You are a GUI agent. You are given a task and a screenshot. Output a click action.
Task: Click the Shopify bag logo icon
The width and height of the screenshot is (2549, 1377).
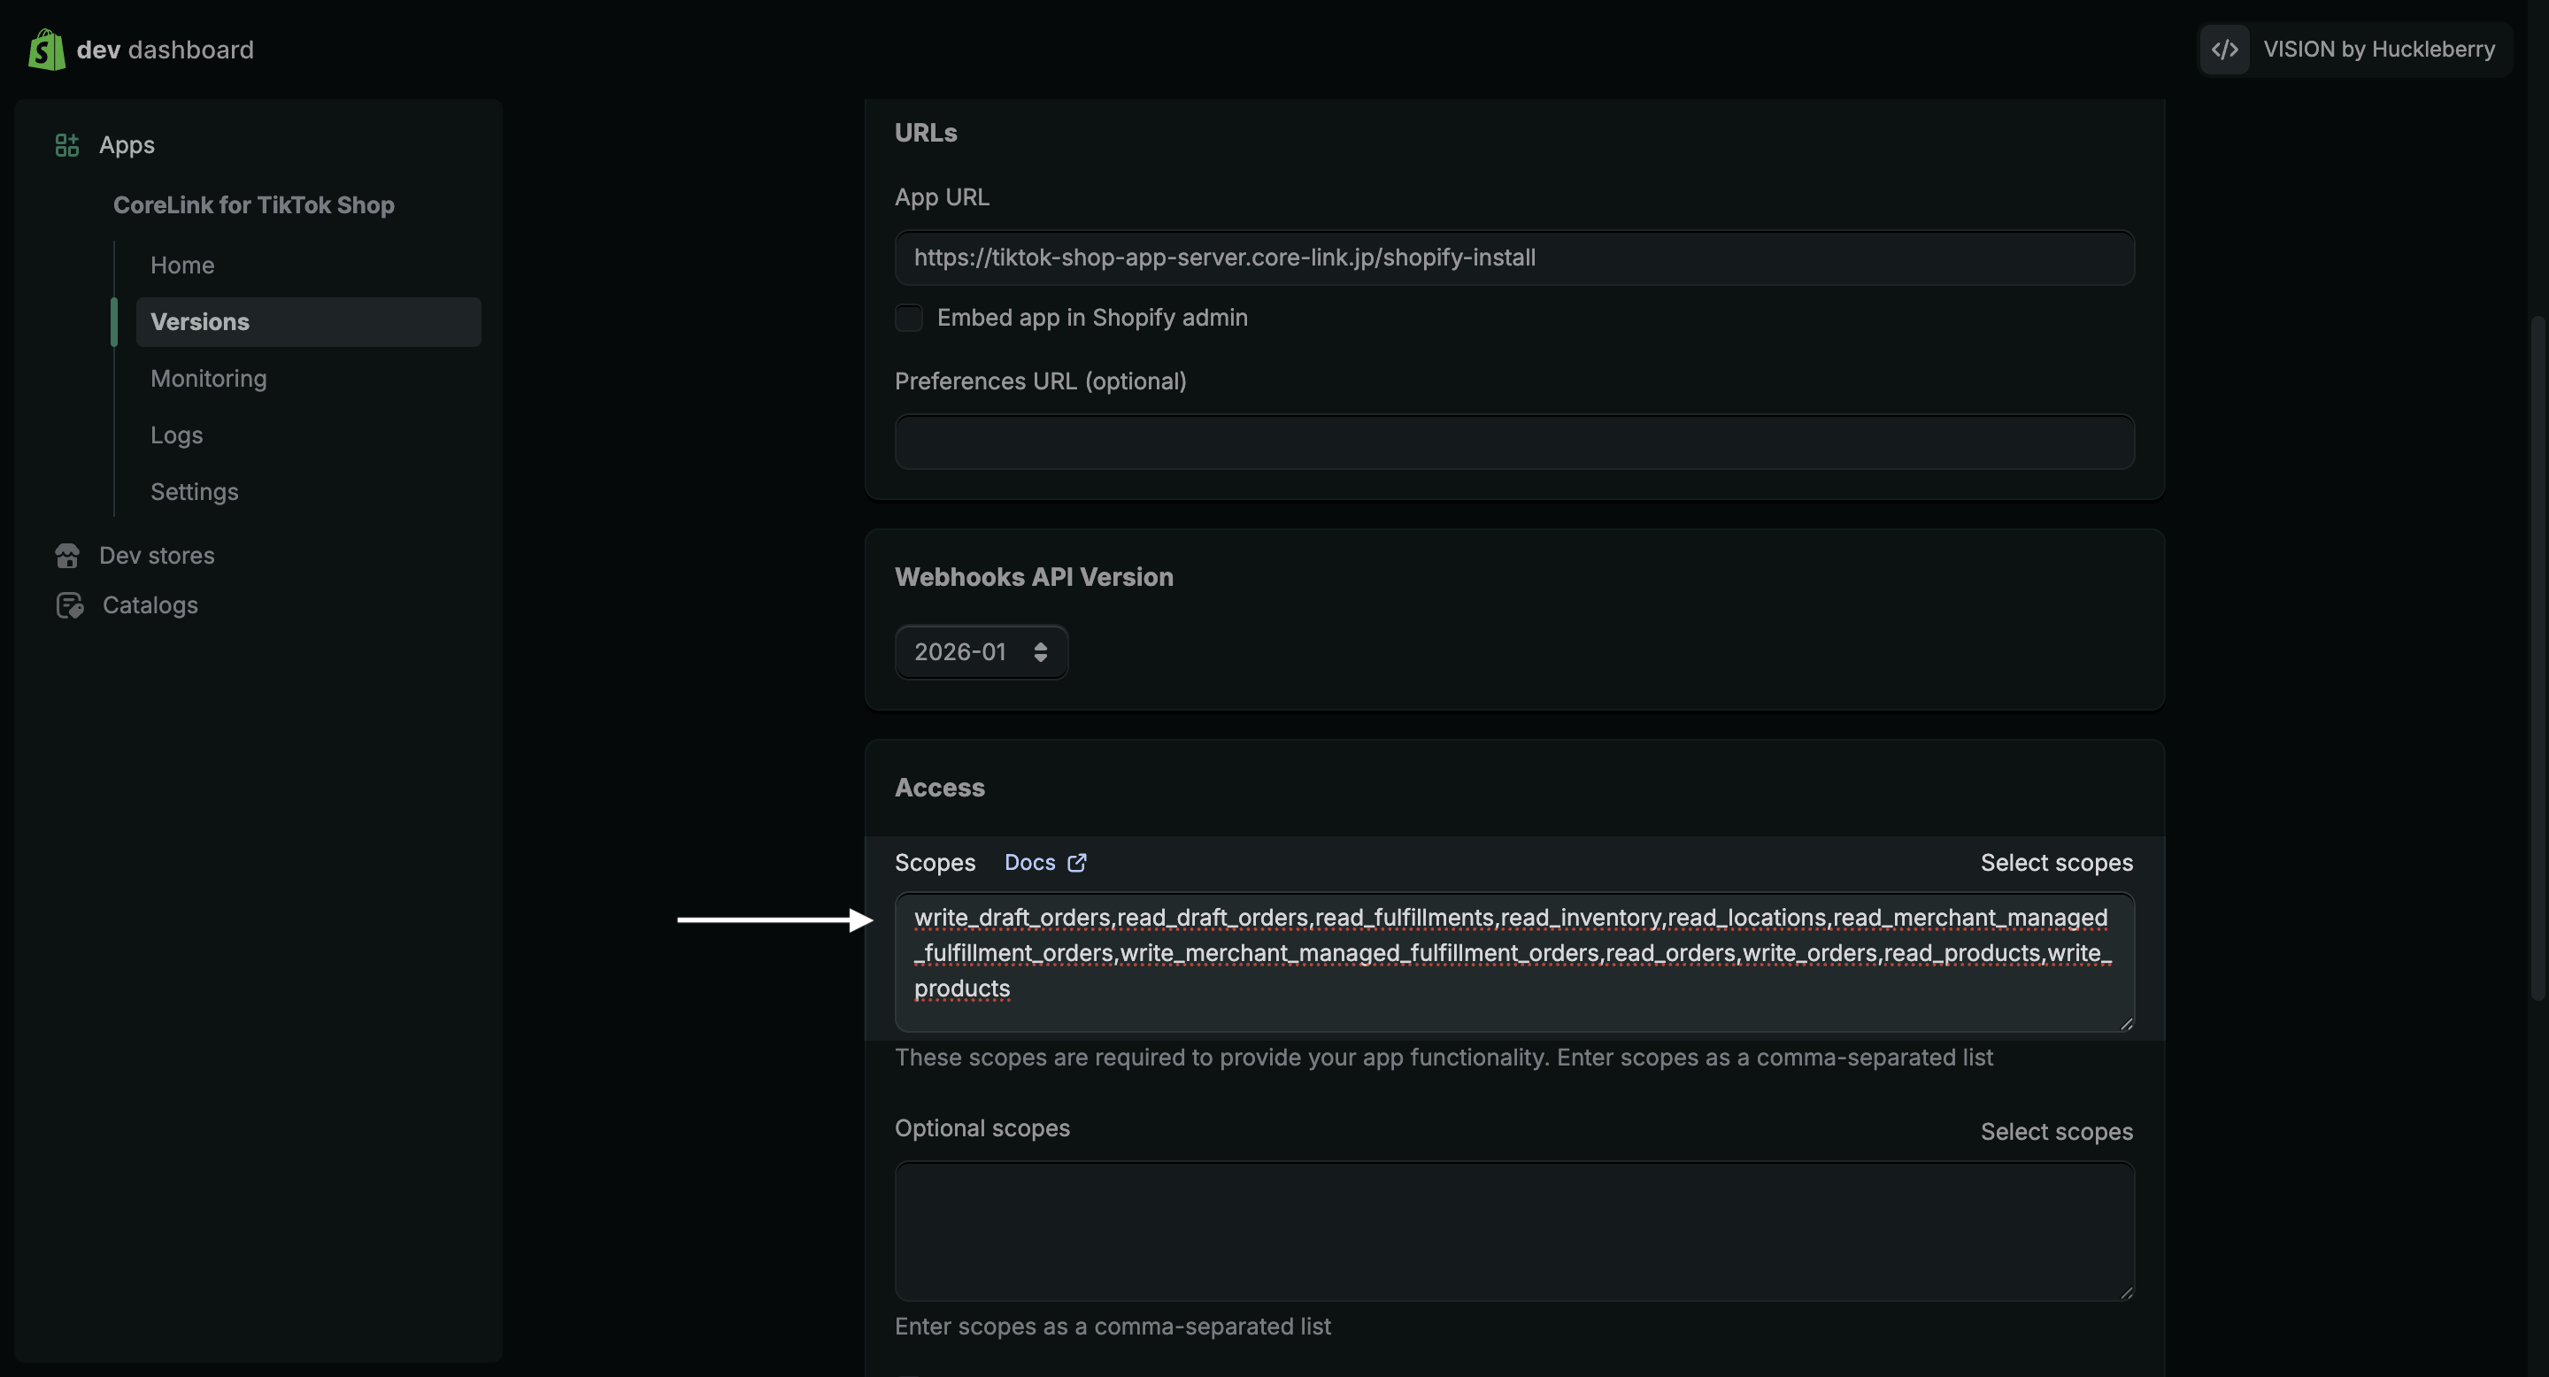point(47,50)
